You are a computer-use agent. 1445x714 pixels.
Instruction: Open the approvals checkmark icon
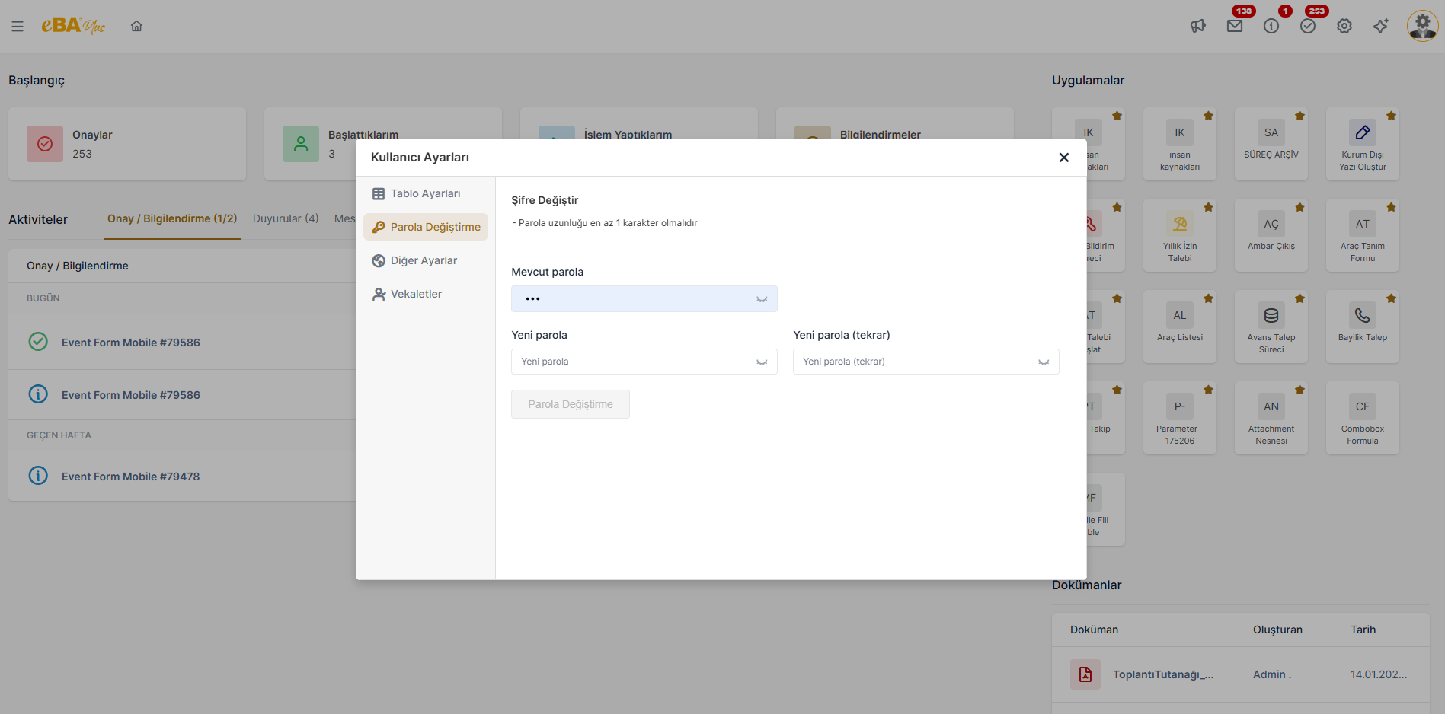(x=1308, y=27)
